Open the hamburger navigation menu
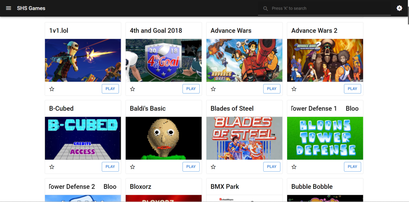 (x=8, y=8)
